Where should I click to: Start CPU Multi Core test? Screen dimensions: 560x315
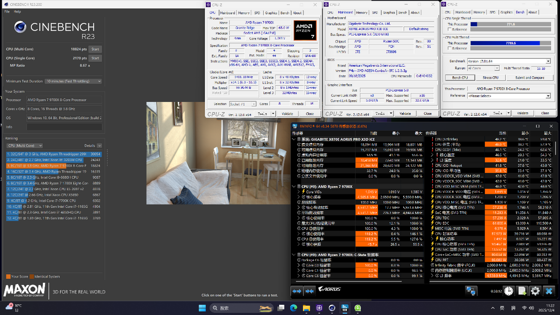tap(95, 49)
